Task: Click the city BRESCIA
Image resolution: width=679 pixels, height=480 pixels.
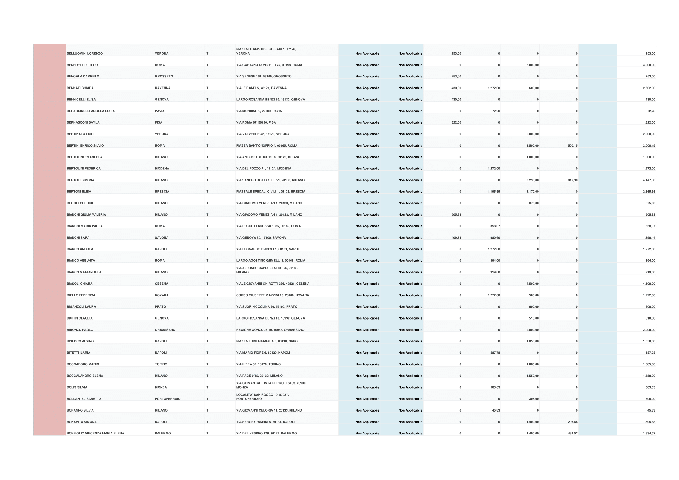Action: point(162,192)
